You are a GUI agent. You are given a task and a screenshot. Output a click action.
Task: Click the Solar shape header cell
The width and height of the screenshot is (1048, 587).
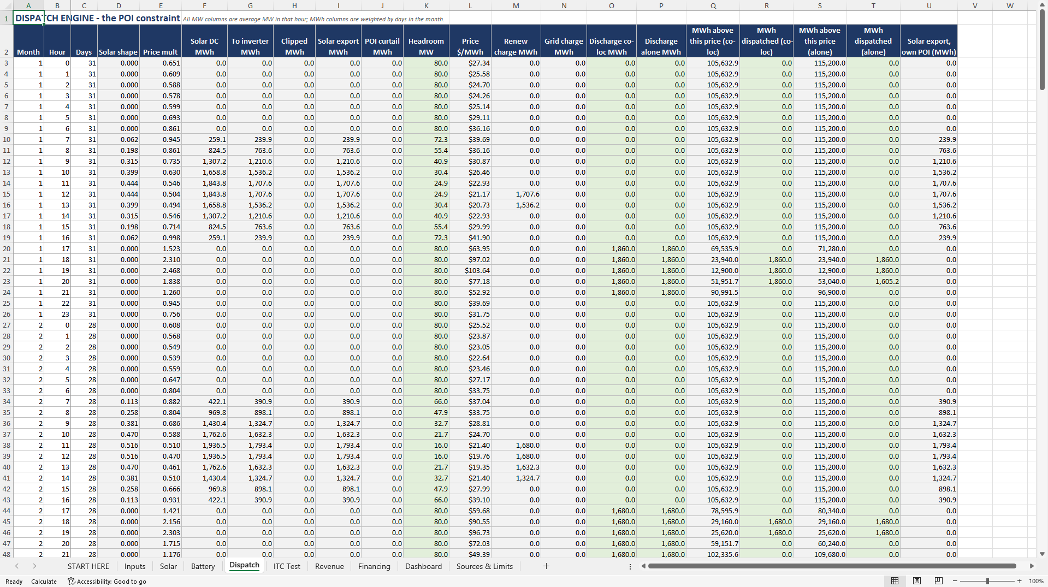coord(119,41)
